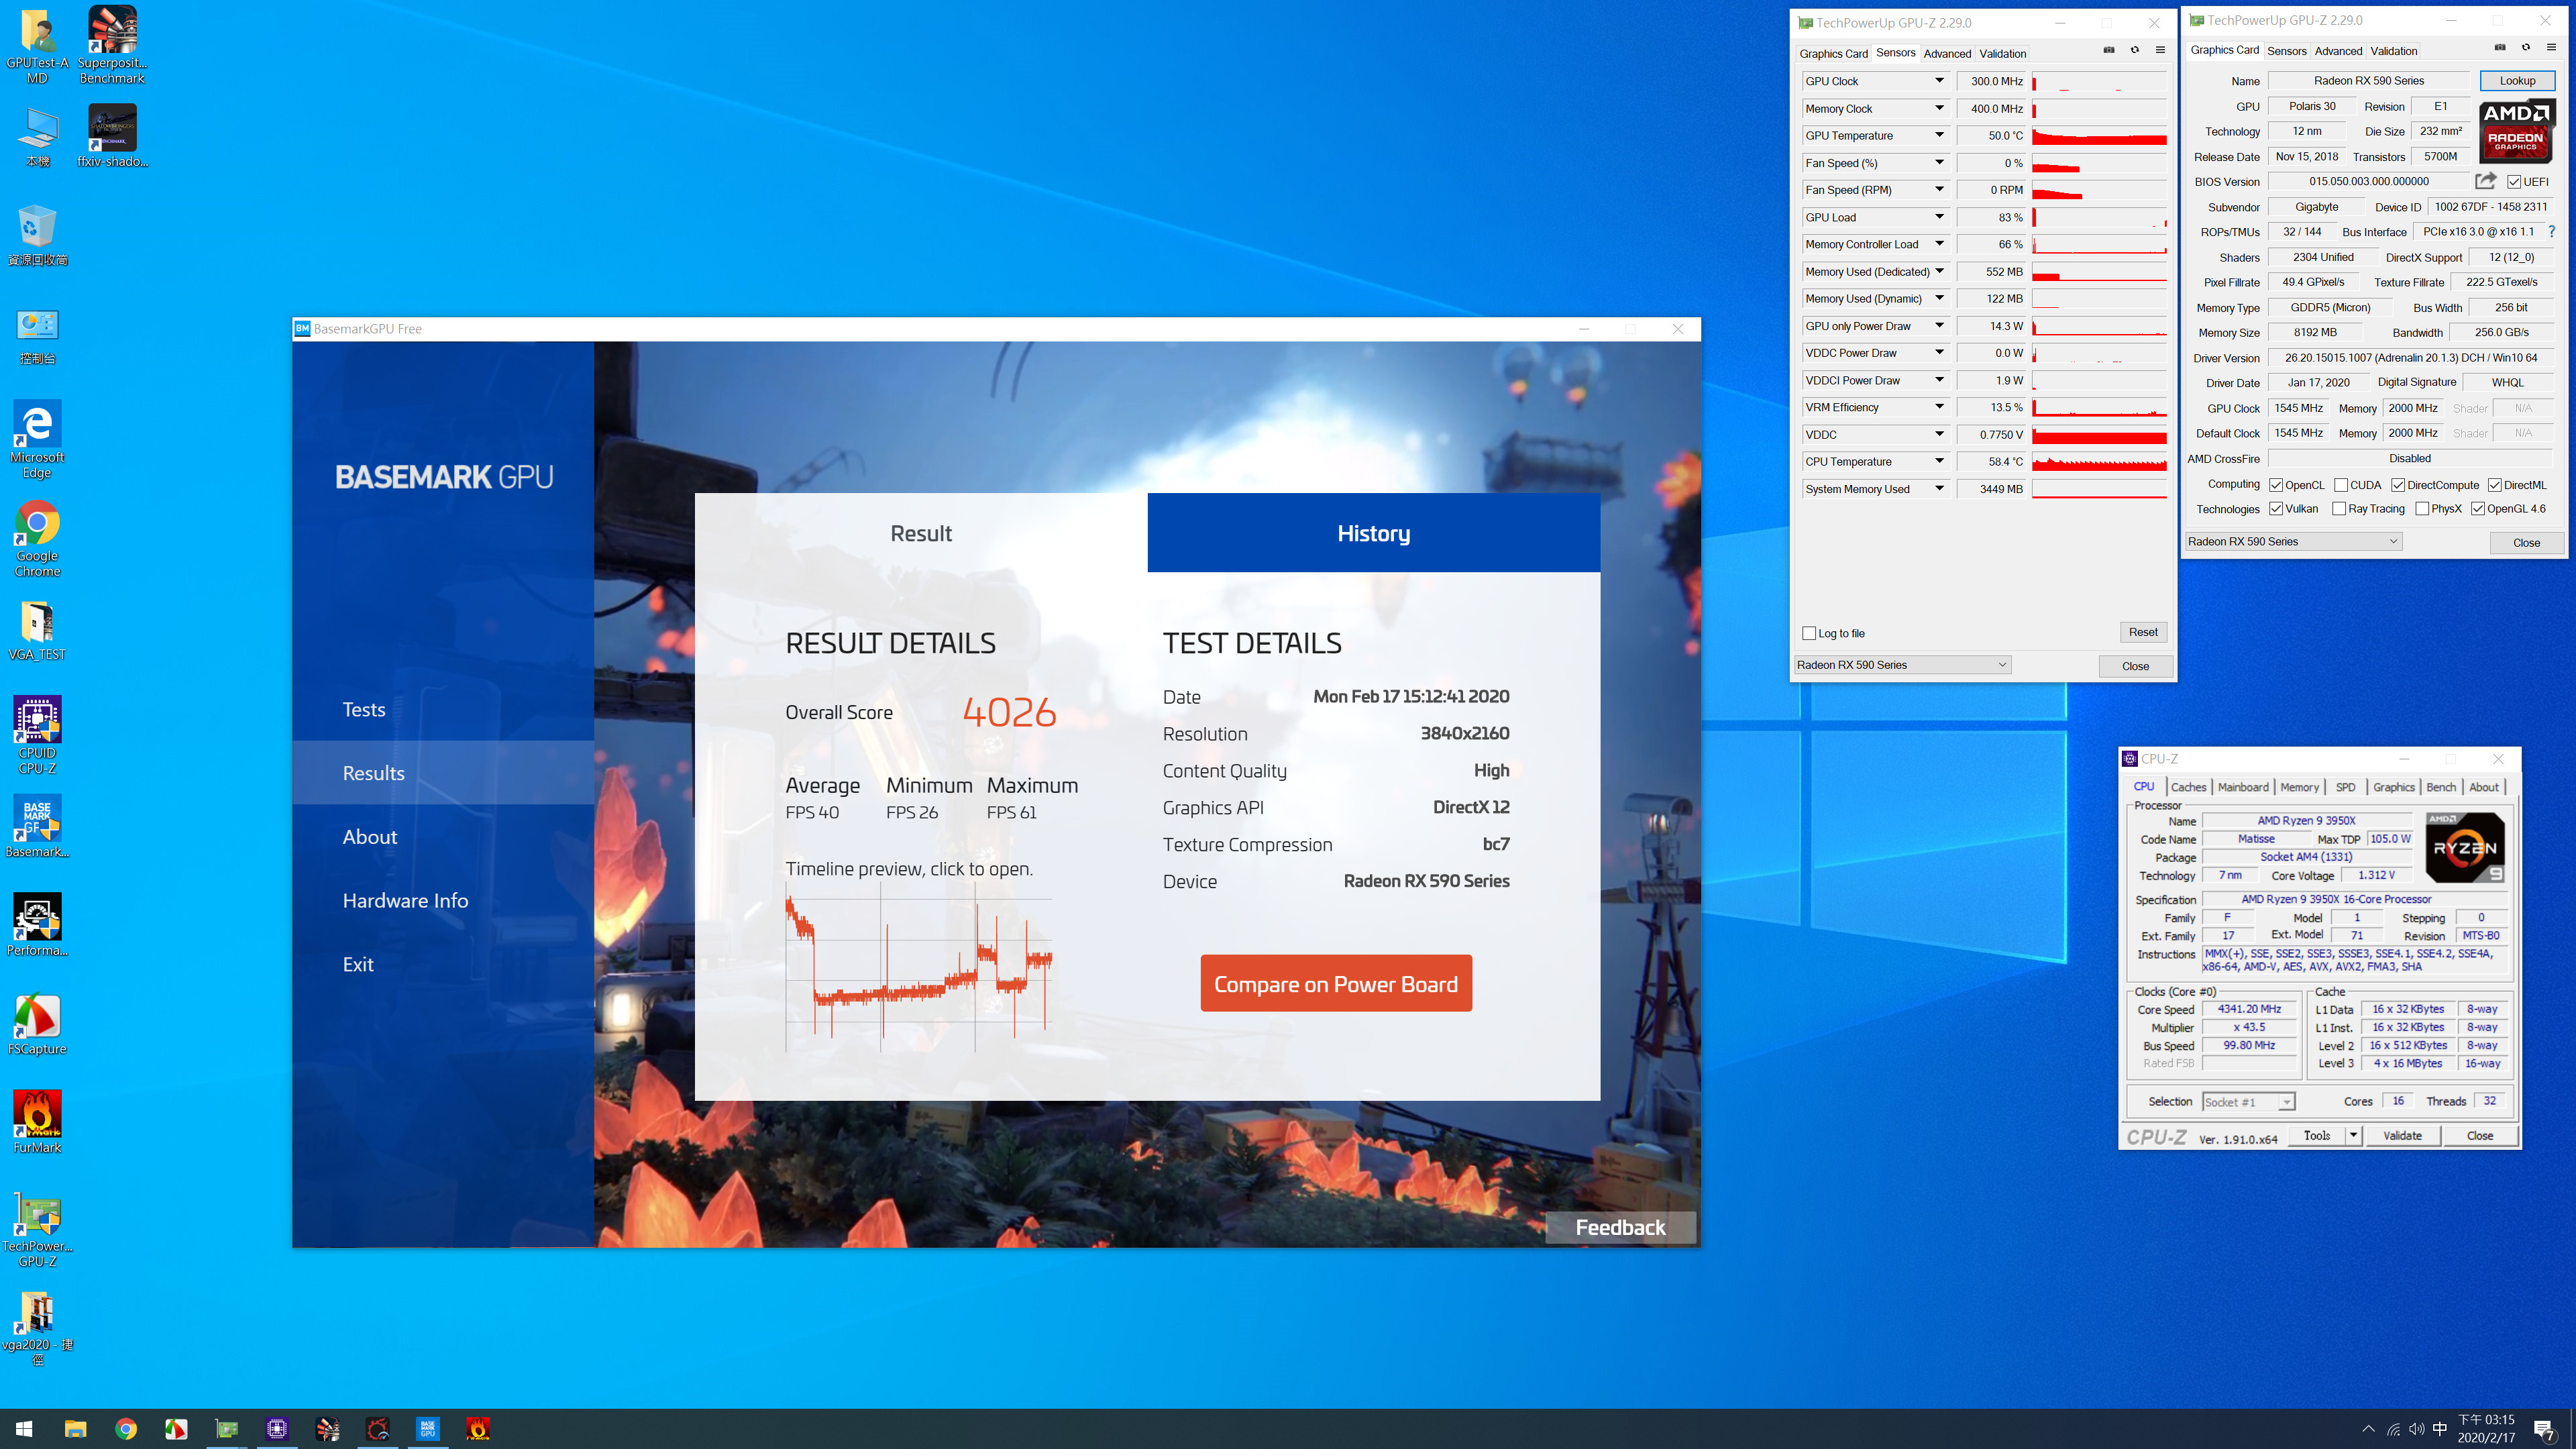2576x1449 pixels.
Task: Open the Recycle Bin desktop icon
Action: click(37, 236)
